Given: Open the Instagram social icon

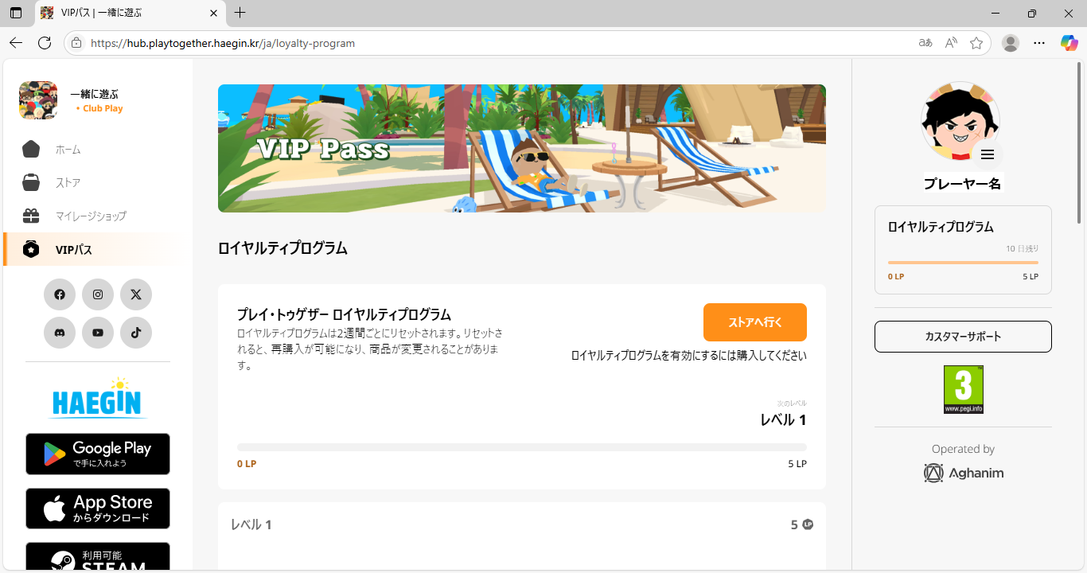Looking at the screenshot, I should [x=98, y=294].
